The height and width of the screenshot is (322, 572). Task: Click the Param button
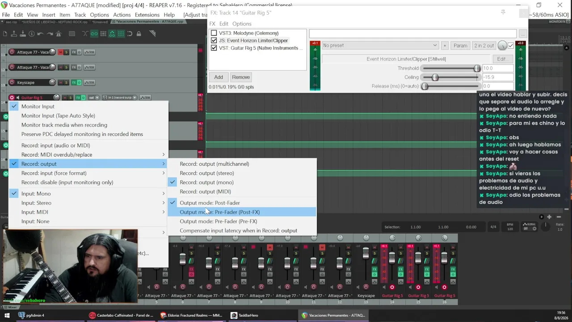(460, 46)
